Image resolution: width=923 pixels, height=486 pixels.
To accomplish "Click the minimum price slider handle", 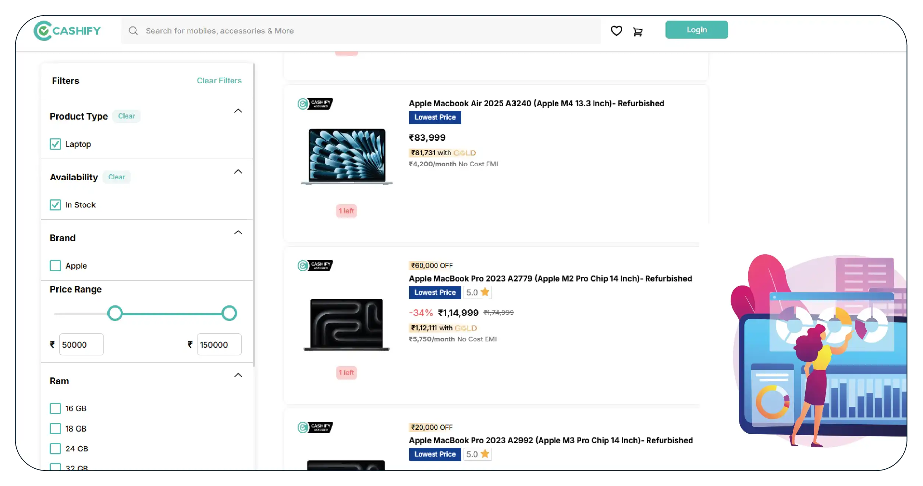I will [115, 313].
